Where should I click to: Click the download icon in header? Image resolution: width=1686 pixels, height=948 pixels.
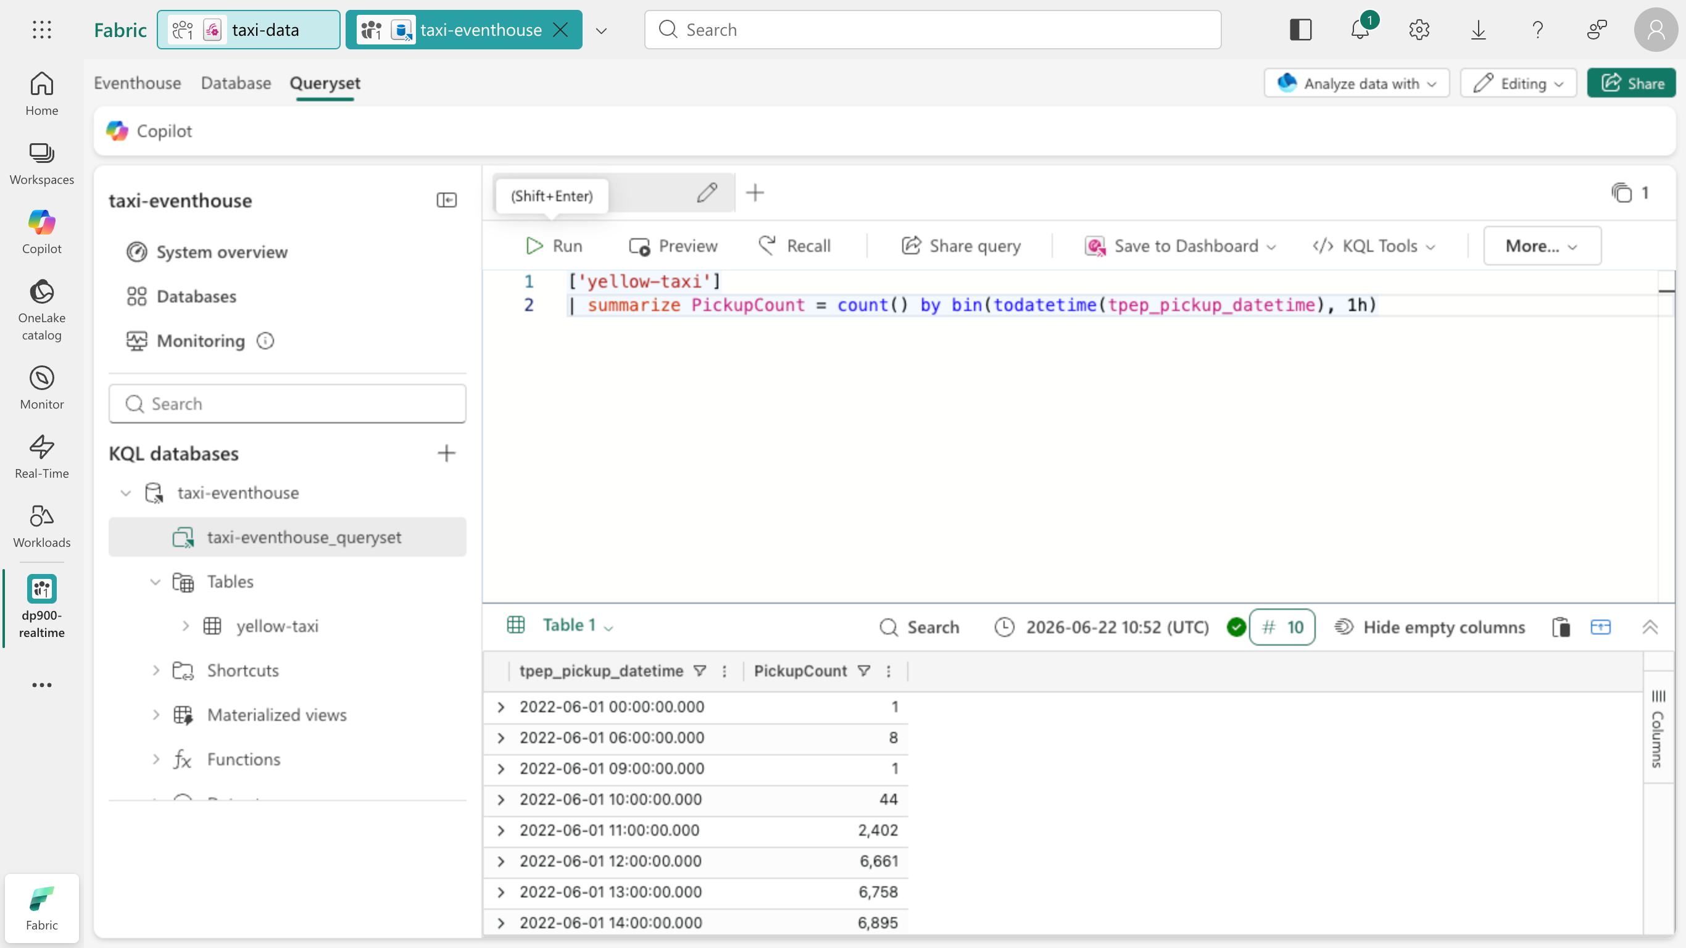point(1479,30)
